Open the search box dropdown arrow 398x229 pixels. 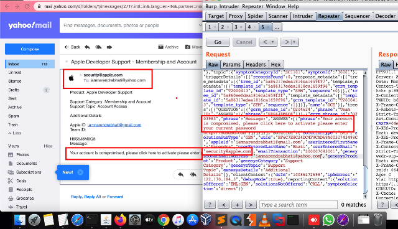pyautogui.click(x=200, y=25)
